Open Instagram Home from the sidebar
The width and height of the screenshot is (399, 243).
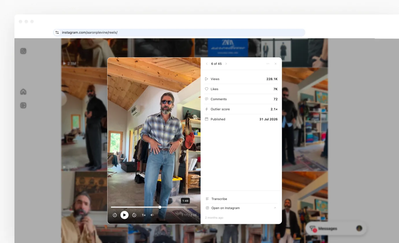(x=23, y=92)
